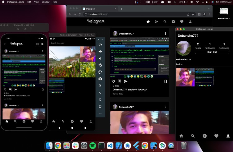The height and width of the screenshot is (152, 233).
Task: Click emulator sidebar back triangle
Action: (100, 93)
